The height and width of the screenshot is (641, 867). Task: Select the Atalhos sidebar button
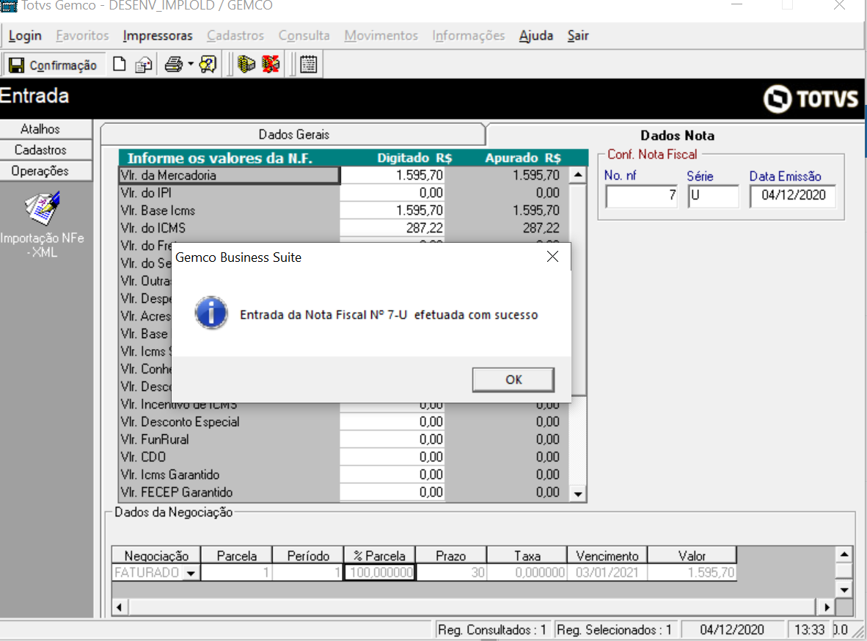pyautogui.click(x=46, y=129)
